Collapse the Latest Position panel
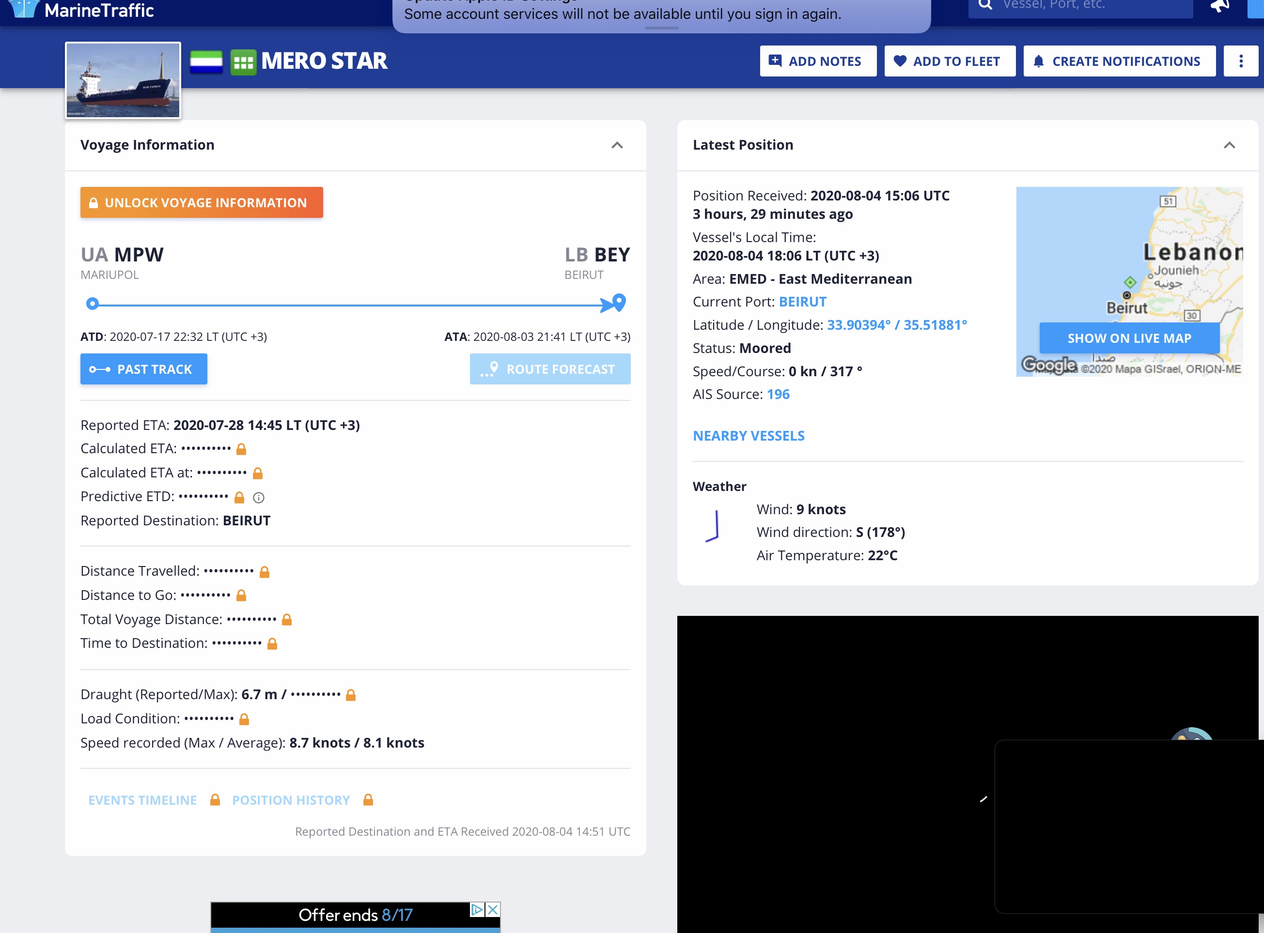 (1229, 145)
